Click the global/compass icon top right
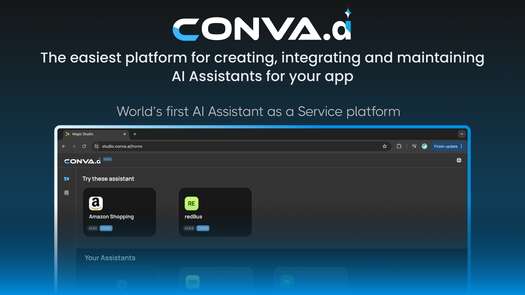This screenshot has height=295, width=525. tap(459, 160)
